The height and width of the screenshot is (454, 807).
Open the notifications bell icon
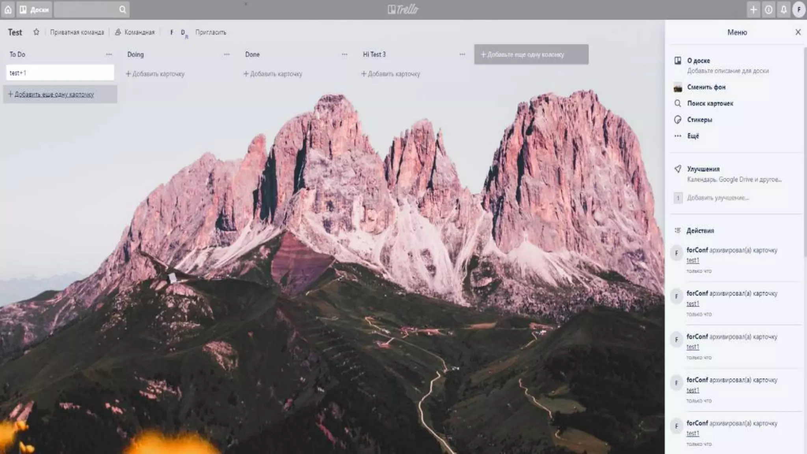(783, 9)
